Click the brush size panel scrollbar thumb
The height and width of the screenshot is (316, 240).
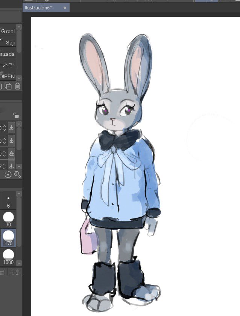19,222
